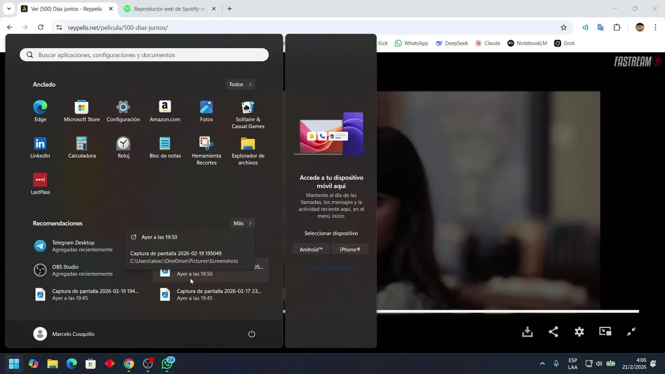This screenshot has width=665, height=374.
Task: Go back in Chrome browser
Action: pos(9,28)
